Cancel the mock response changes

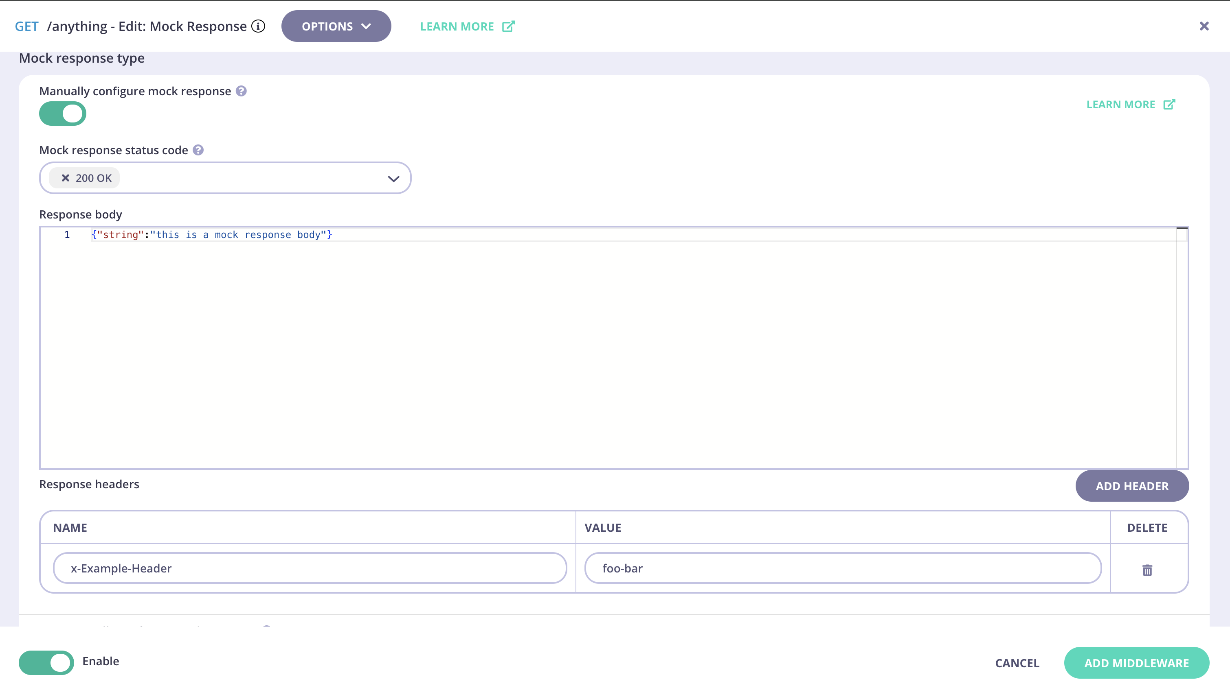click(1017, 662)
